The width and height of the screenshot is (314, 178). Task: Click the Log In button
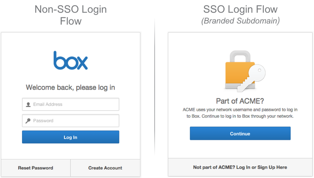(x=70, y=137)
